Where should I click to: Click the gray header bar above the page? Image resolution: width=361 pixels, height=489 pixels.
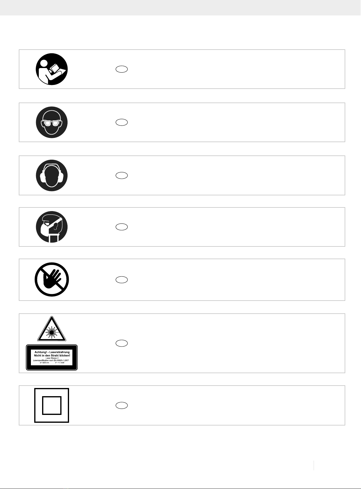180,8
